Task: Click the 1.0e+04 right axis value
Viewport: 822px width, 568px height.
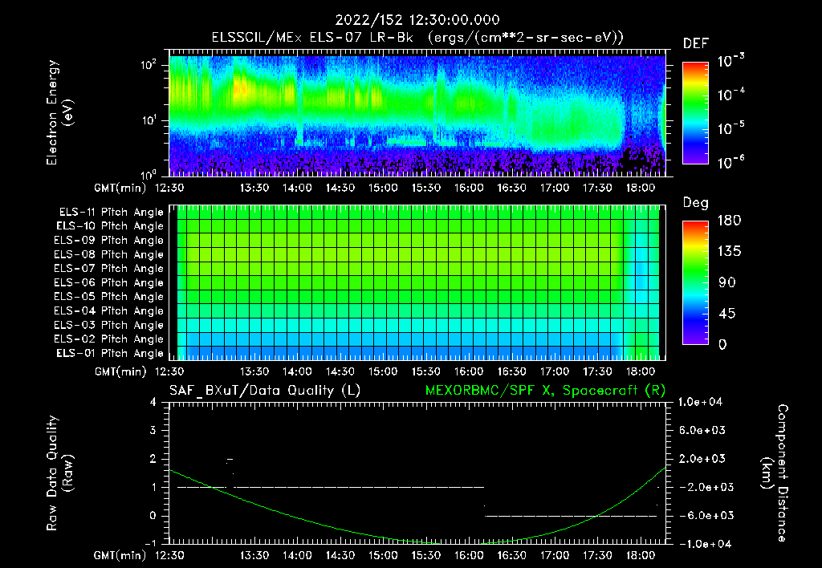Action: 700,402
